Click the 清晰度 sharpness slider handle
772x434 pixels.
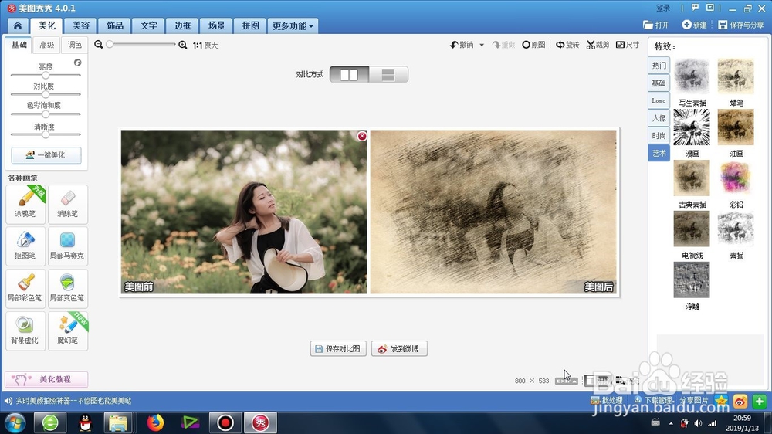46,134
